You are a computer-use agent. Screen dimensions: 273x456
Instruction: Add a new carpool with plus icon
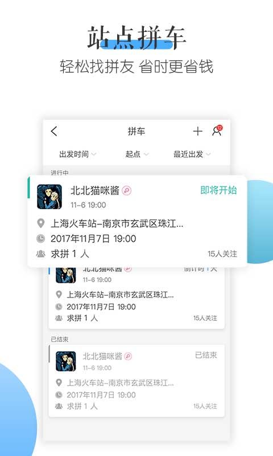click(197, 131)
